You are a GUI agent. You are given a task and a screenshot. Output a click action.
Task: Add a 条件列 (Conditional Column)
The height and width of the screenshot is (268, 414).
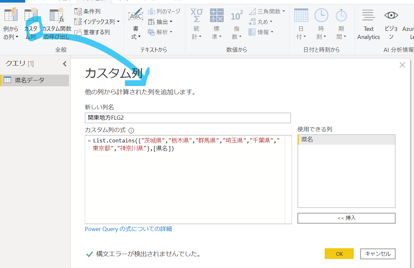88,11
